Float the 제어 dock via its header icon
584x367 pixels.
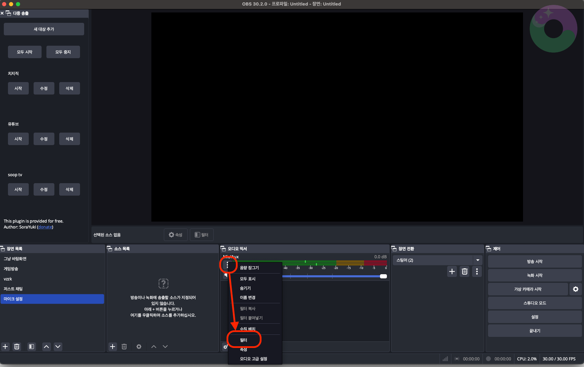coord(488,249)
